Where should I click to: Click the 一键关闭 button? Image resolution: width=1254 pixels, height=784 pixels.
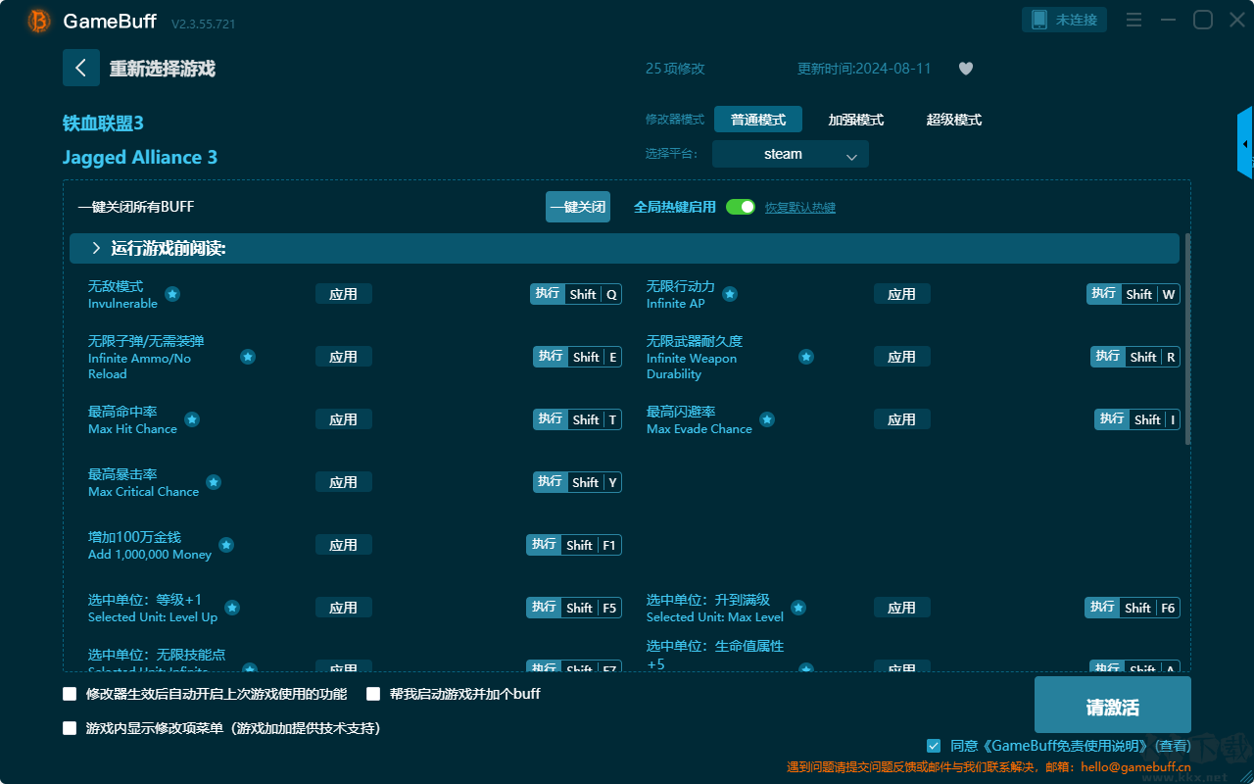coord(578,207)
